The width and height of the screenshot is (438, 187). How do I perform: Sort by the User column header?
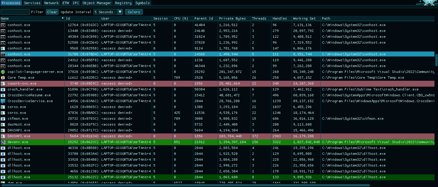tap(126, 18)
